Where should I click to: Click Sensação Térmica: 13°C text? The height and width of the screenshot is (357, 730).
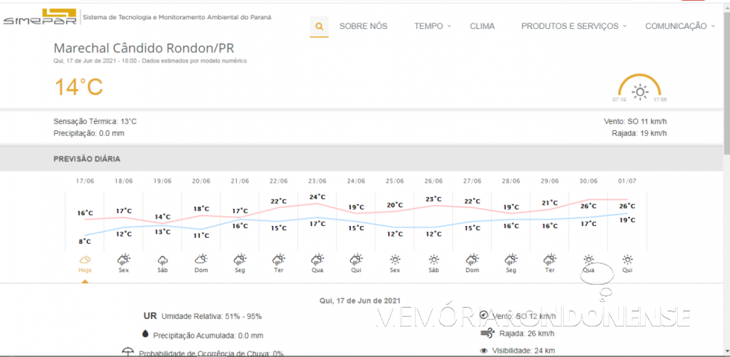(95, 122)
